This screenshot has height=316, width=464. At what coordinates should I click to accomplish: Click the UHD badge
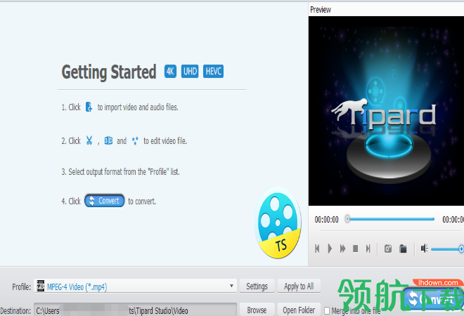[190, 71]
